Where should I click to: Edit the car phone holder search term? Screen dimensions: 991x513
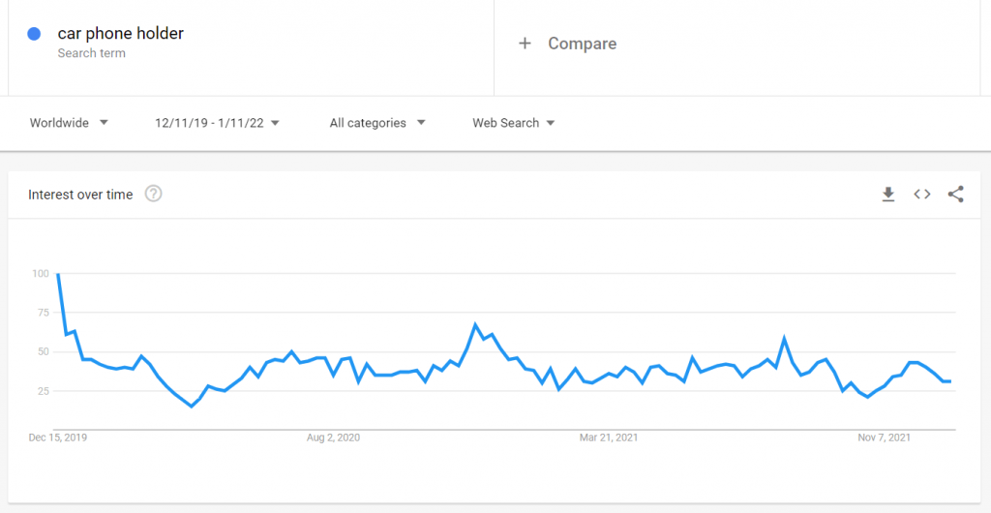click(x=121, y=34)
